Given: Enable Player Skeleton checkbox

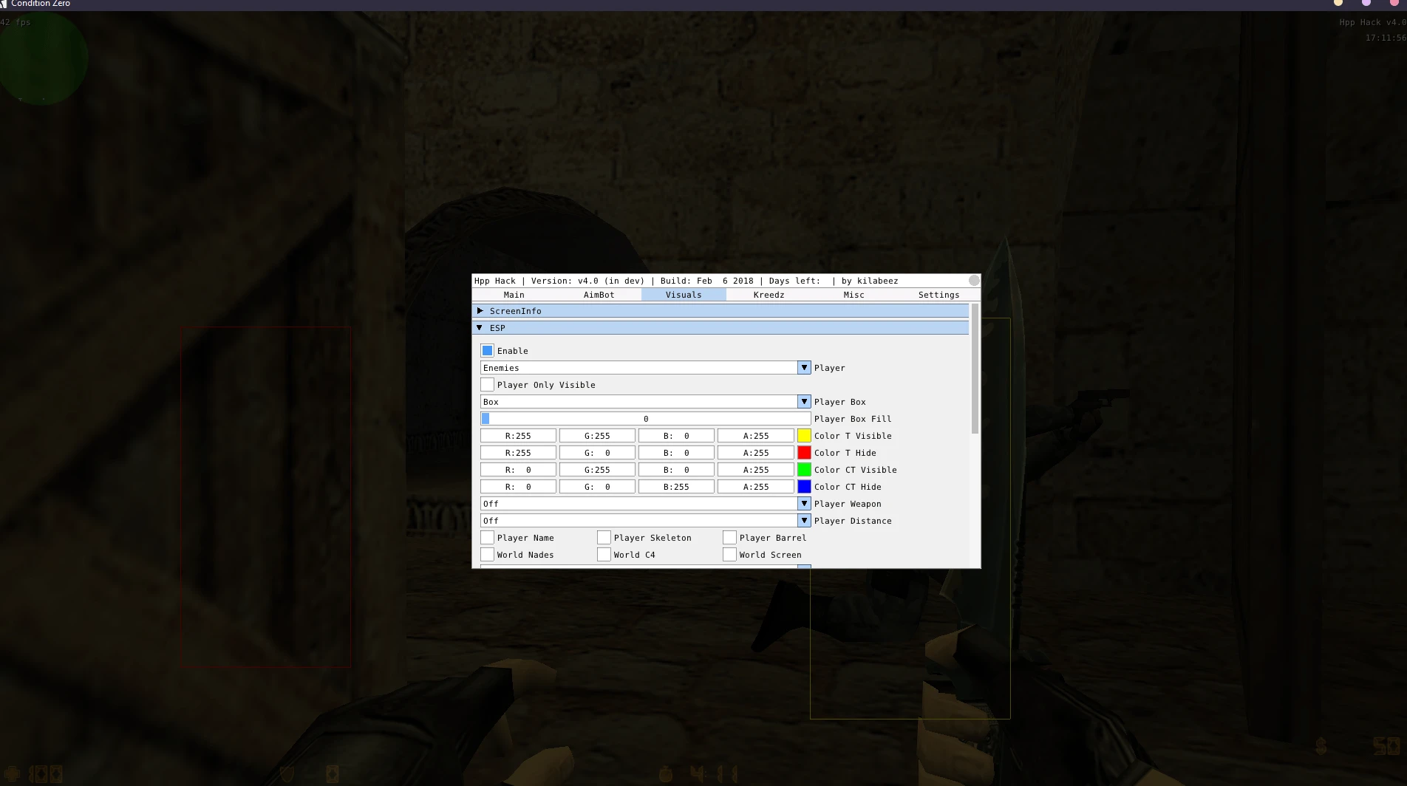Looking at the screenshot, I should point(604,538).
